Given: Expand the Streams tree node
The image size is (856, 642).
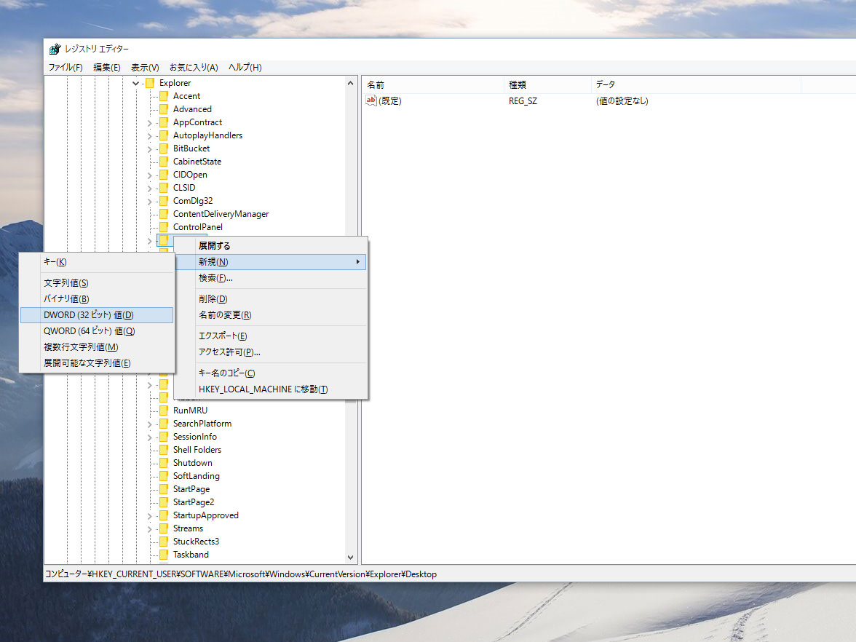Looking at the screenshot, I should (x=149, y=529).
